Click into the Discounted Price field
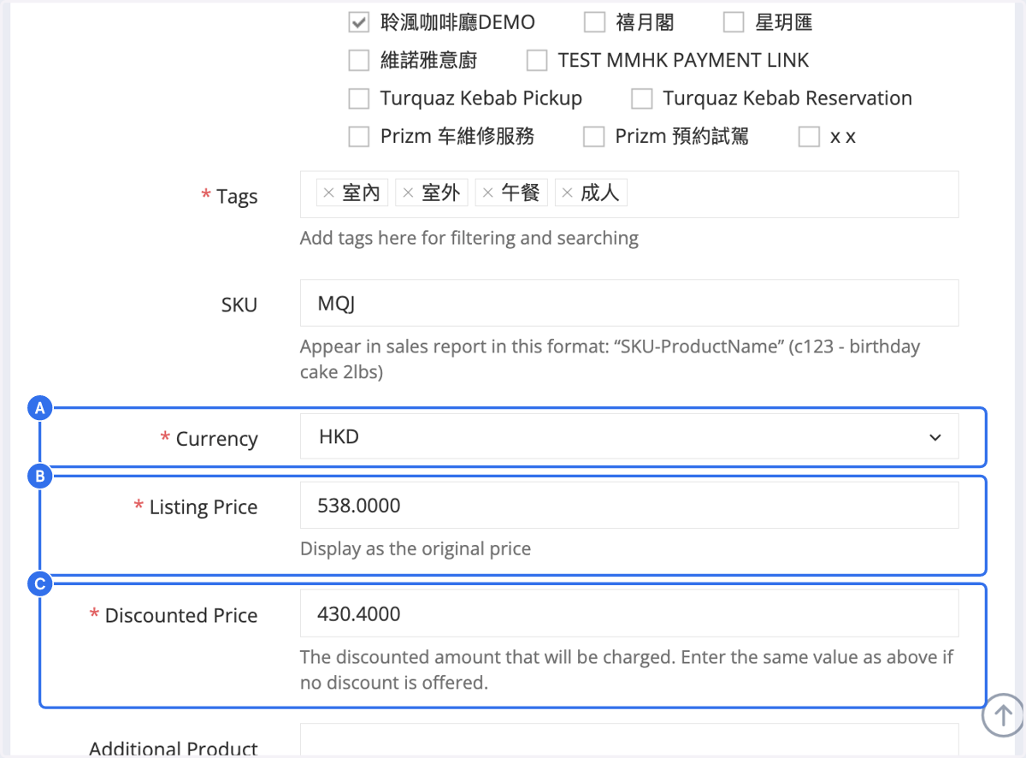The width and height of the screenshot is (1026, 758). [x=629, y=613]
